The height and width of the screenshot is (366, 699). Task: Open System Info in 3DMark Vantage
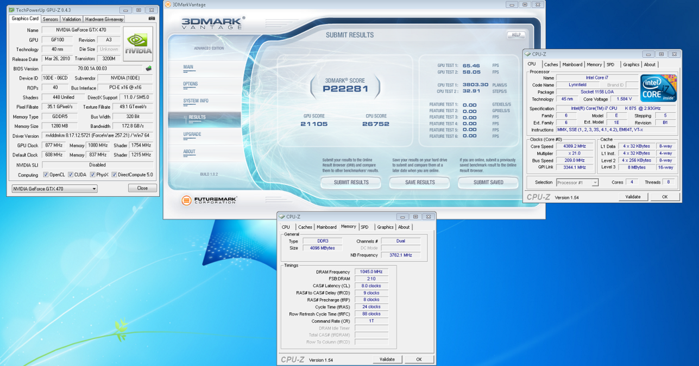[196, 101]
